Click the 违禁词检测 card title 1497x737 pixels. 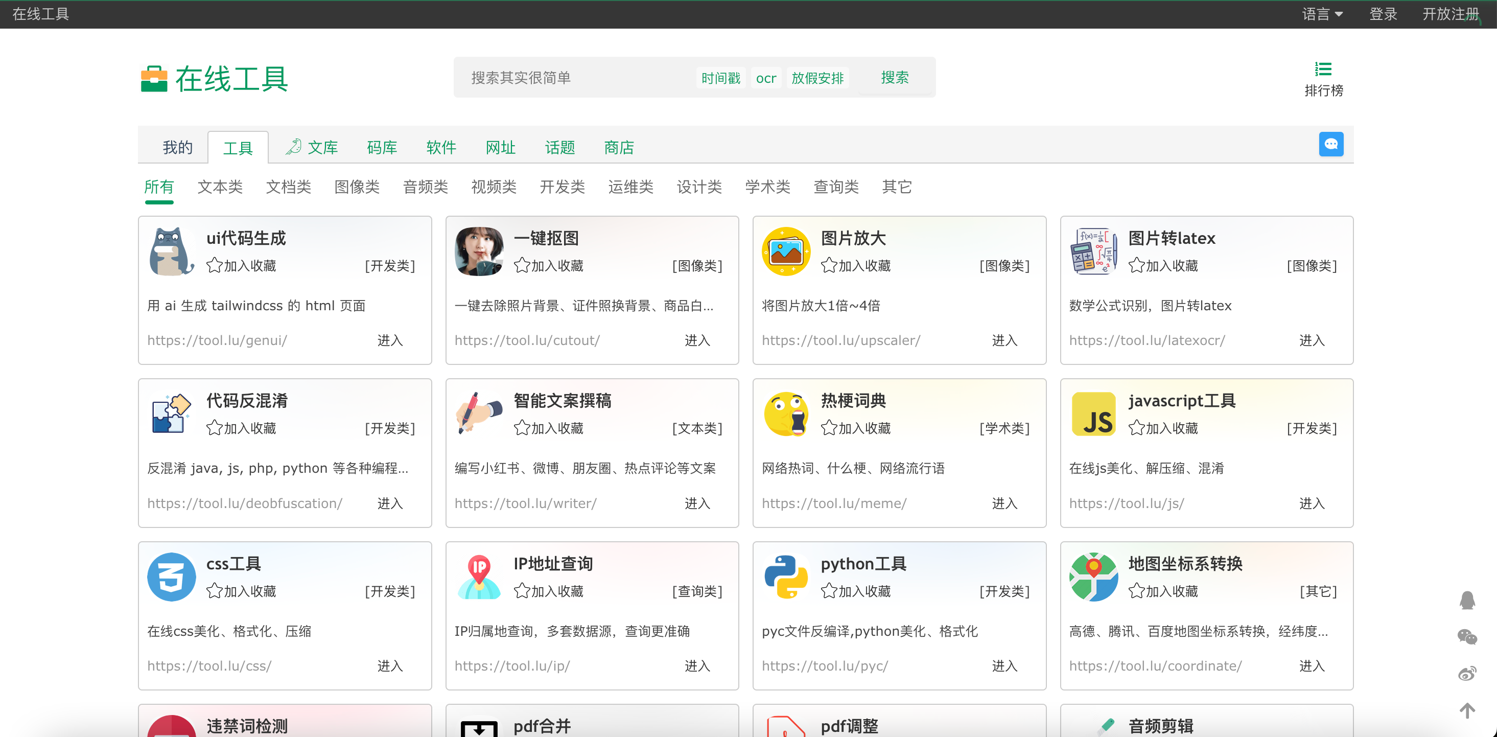[x=247, y=726]
